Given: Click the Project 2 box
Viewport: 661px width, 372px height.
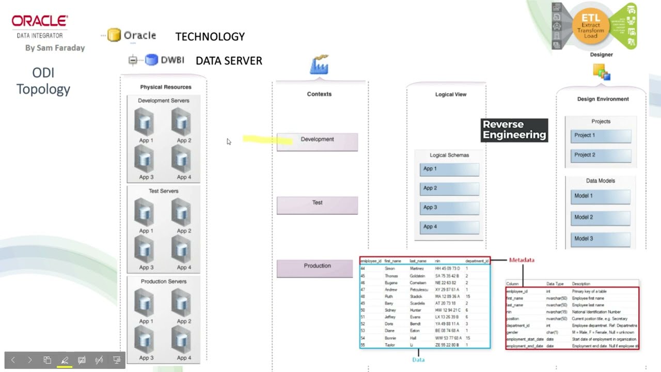Looking at the screenshot, I should pyautogui.click(x=601, y=156).
